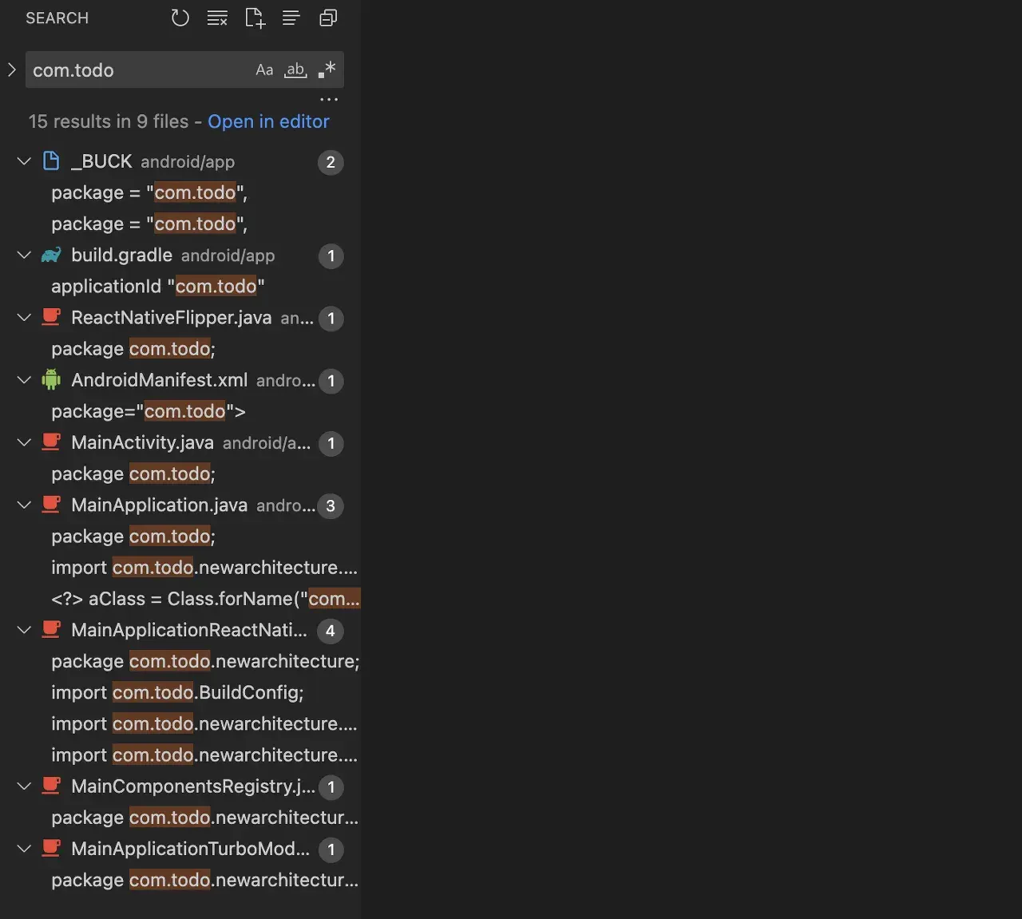Click _BUCK result count badge 2
Viewport: 1022px width, 919px height.
coord(331,162)
